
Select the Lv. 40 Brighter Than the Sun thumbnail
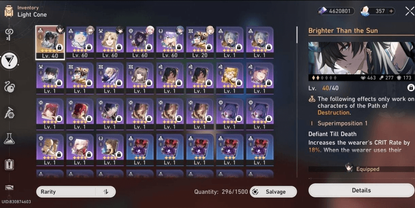(x=50, y=42)
